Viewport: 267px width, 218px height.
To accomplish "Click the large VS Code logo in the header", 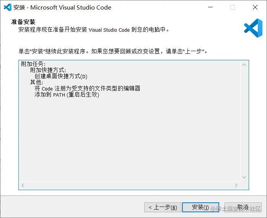I will [x=253, y=28].
